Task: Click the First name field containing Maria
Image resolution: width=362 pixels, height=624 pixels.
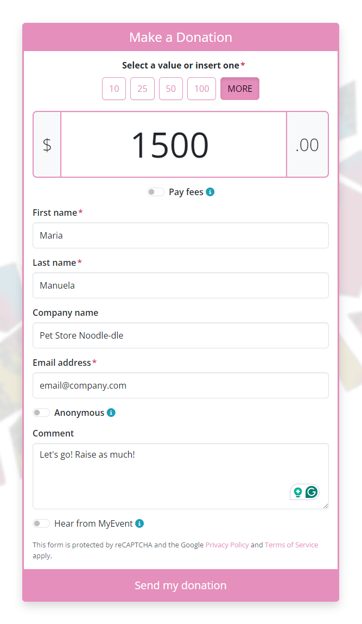Action: [181, 235]
